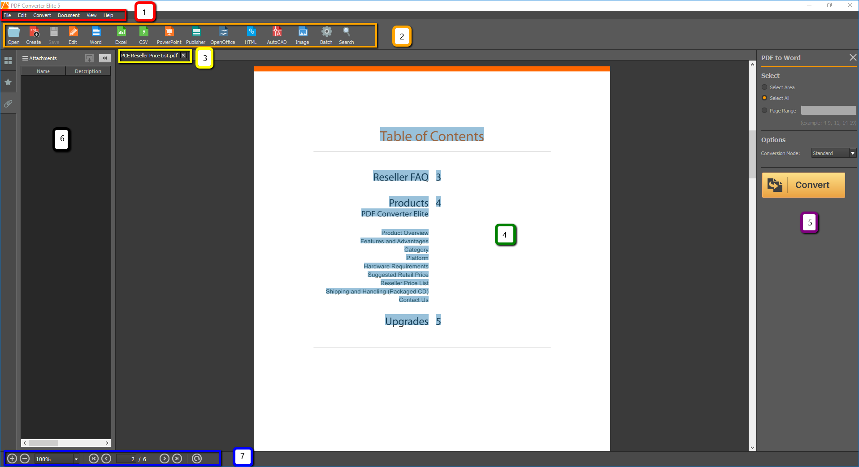Go to the previous page

tap(106, 458)
